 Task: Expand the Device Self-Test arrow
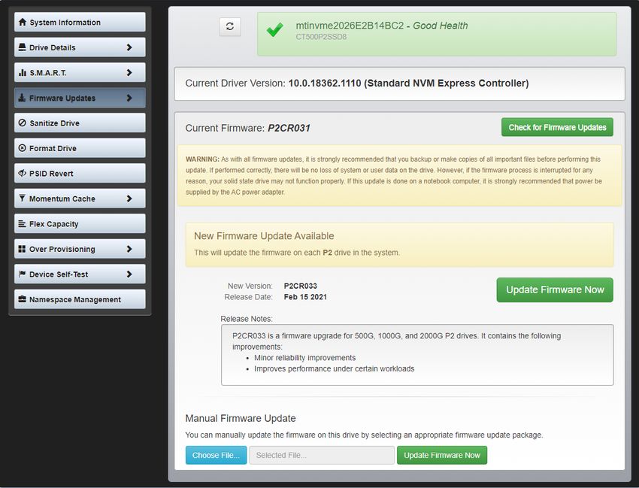129,274
